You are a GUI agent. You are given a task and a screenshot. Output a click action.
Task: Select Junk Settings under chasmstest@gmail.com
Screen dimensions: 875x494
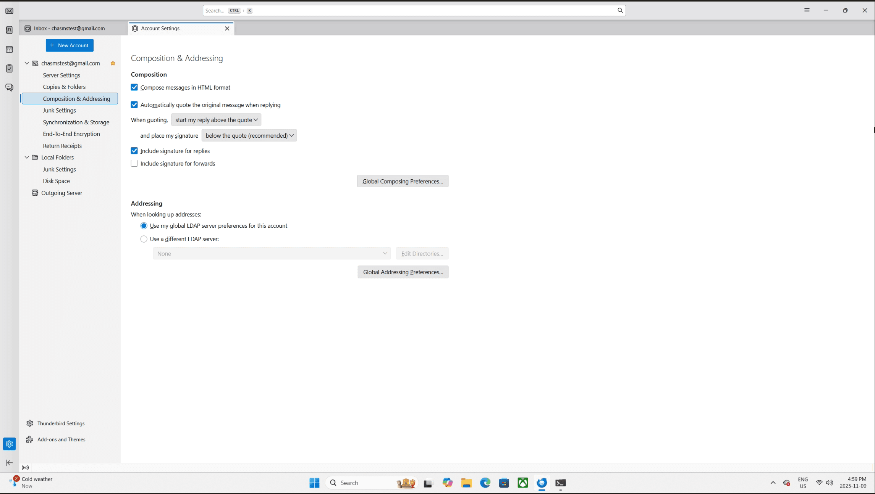coord(59,111)
